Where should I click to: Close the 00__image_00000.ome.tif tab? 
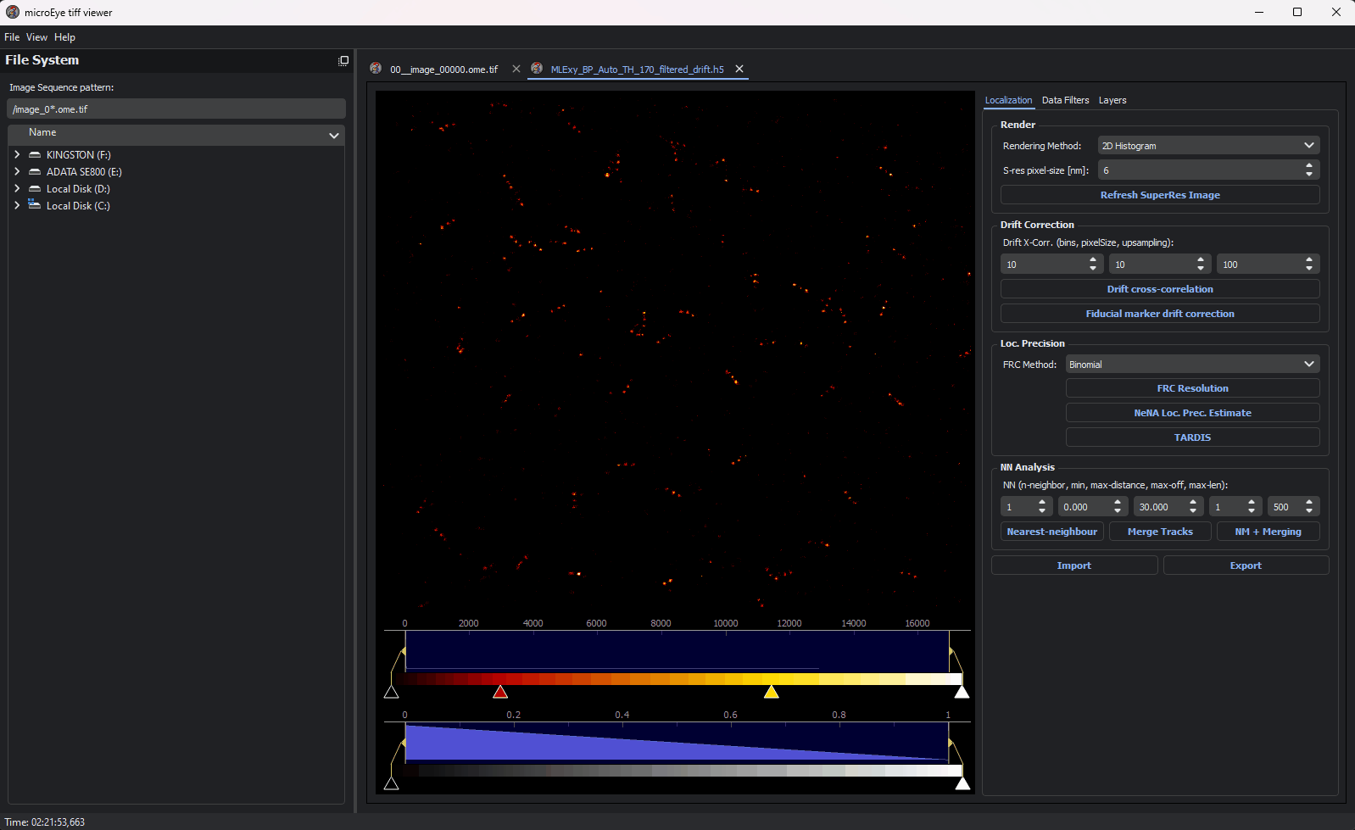tap(516, 69)
